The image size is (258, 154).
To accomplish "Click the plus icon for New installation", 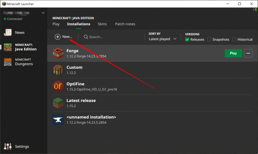I will pos(58,37).
